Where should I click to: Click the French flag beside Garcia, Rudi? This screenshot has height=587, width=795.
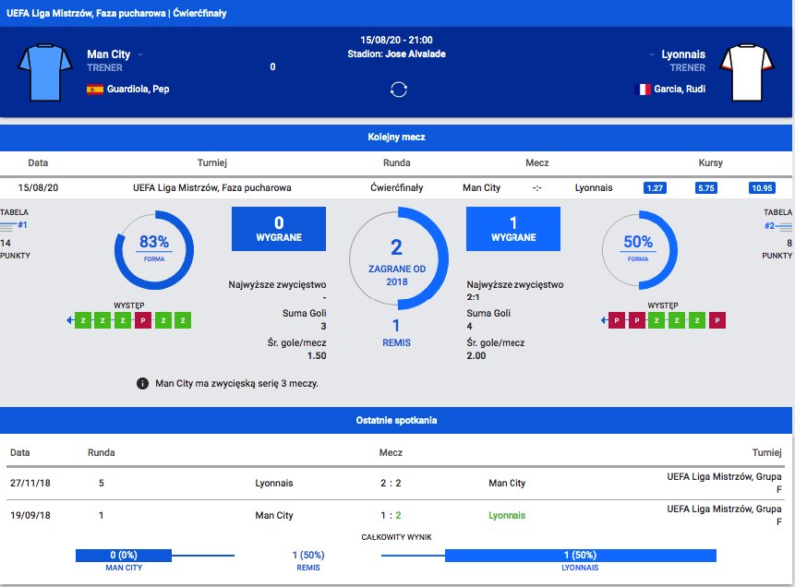[x=644, y=90]
